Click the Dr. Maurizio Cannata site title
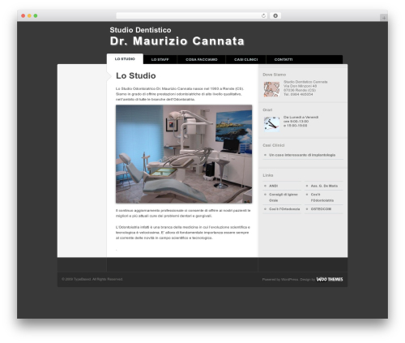Image resolution: width=405 pixels, height=343 pixels. pos(177,41)
